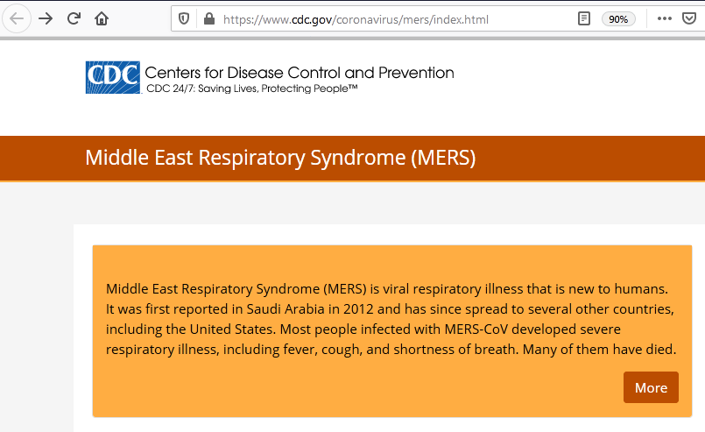The image size is (705, 432).
Task: Click the CDC 24/7 Saving Lives tagline
Action: [x=252, y=89]
